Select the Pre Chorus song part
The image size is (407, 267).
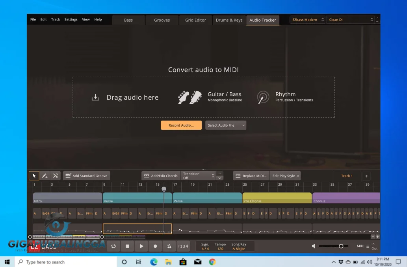(x=277, y=198)
